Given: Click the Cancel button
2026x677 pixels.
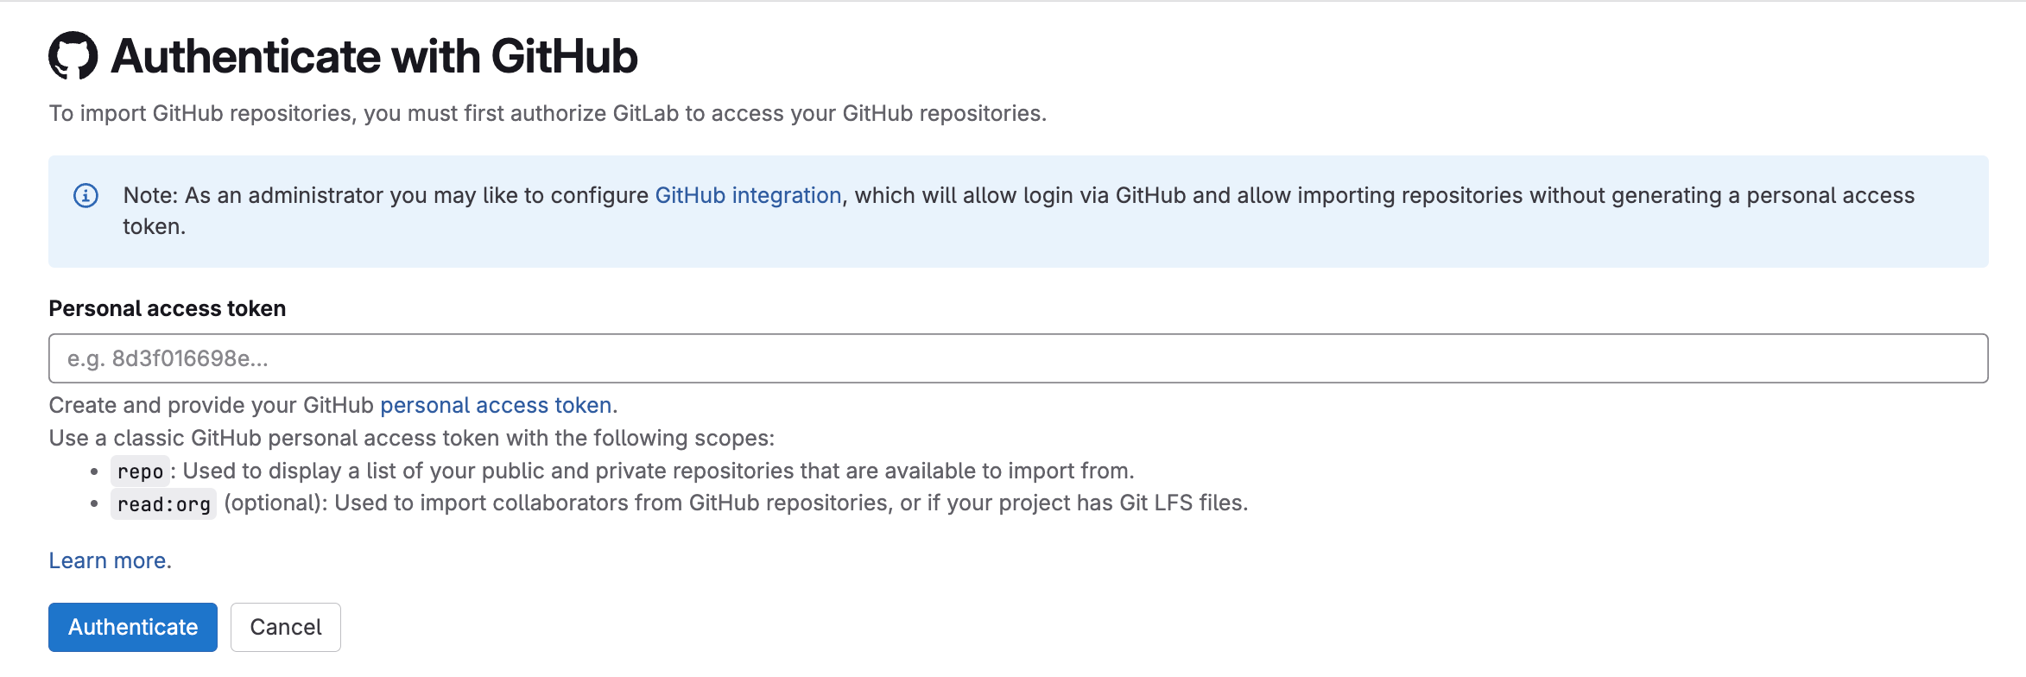Looking at the screenshot, I should point(286,627).
